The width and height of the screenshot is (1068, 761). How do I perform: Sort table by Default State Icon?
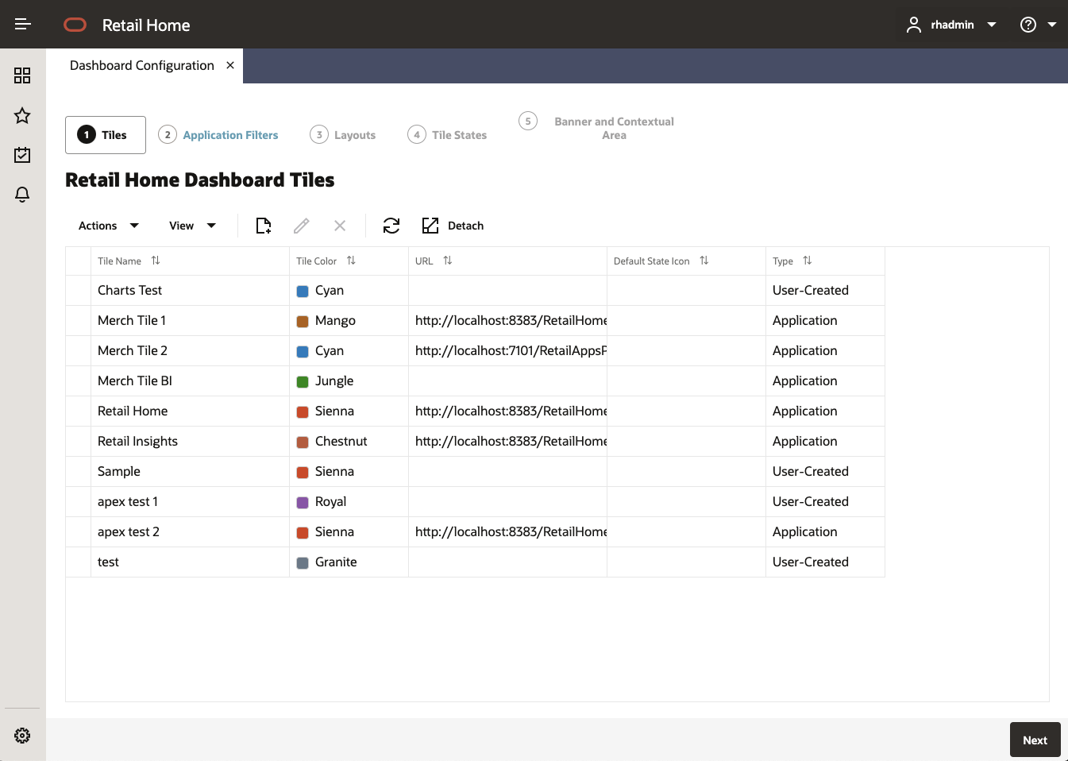point(704,261)
